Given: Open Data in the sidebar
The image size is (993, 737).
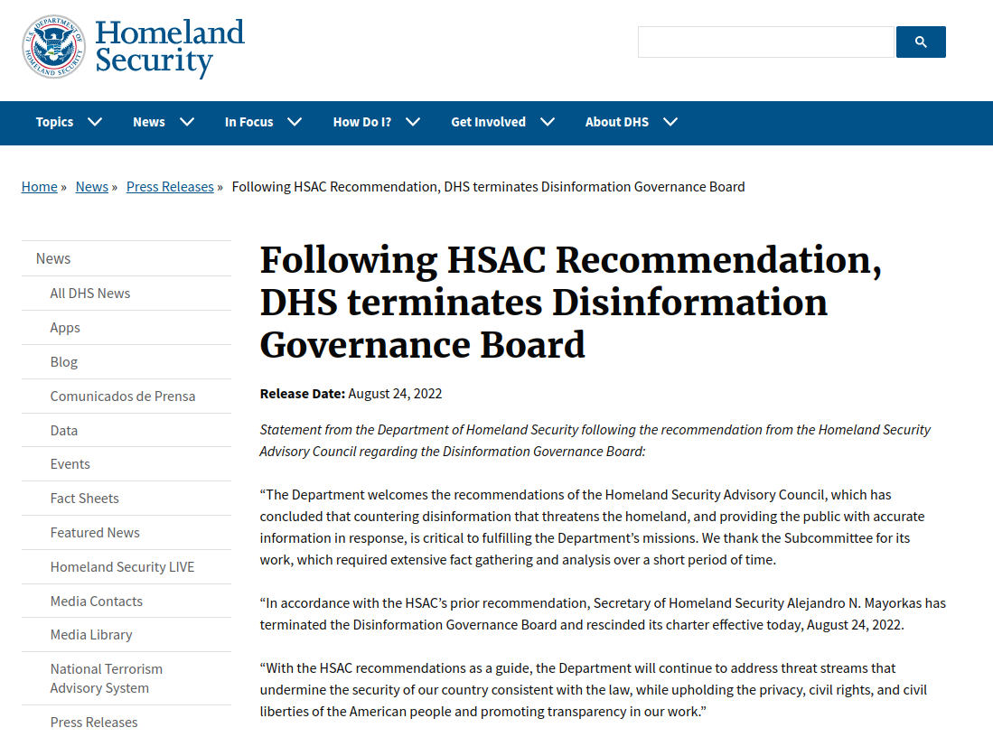Looking at the screenshot, I should click(126, 430).
